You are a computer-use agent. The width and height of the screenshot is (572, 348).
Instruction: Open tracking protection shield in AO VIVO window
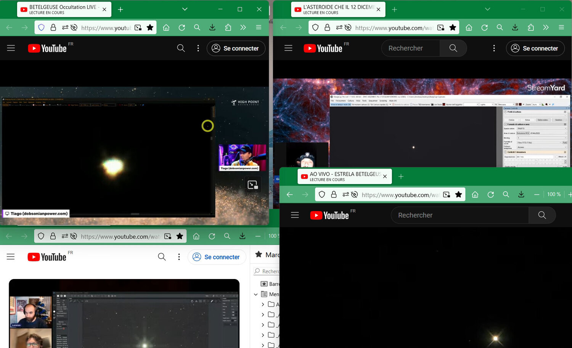click(322, 195)
